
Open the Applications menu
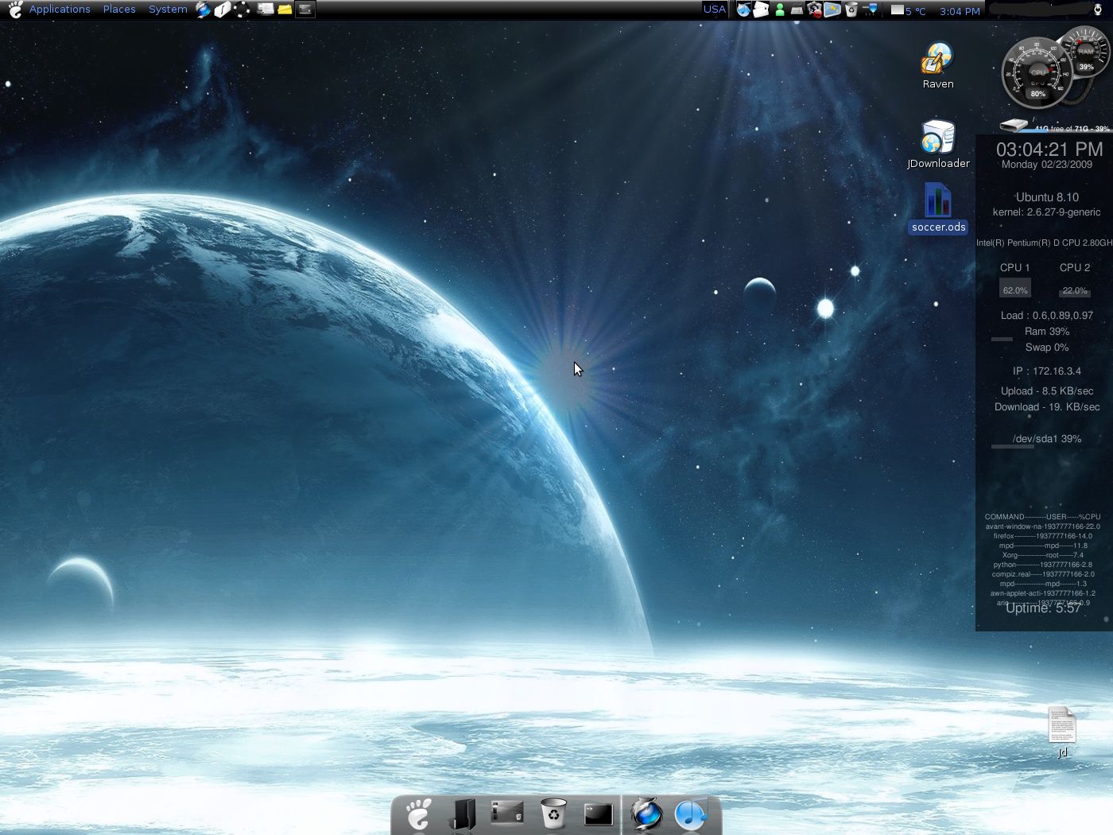[x=60, y=10]
